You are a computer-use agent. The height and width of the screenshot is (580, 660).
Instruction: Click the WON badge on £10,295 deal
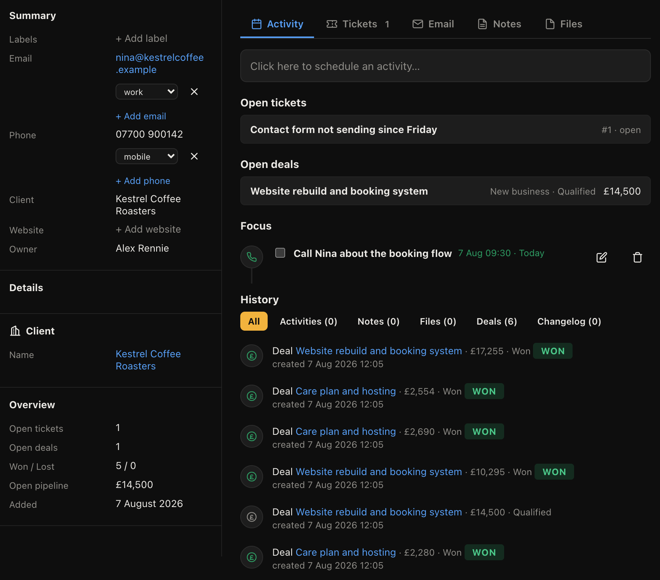coord(554,472)
